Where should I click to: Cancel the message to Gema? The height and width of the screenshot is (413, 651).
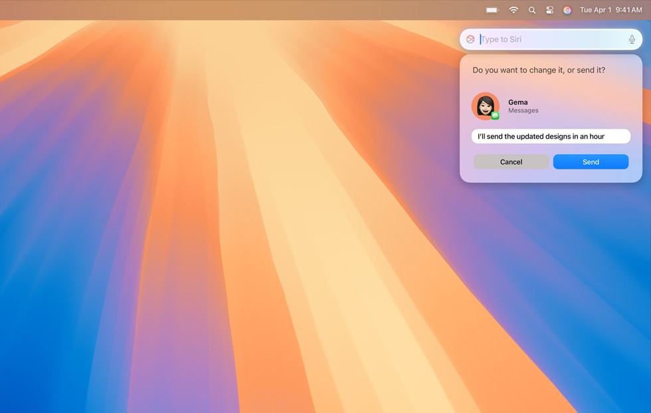pyautogui.click(x=511, y=162)
